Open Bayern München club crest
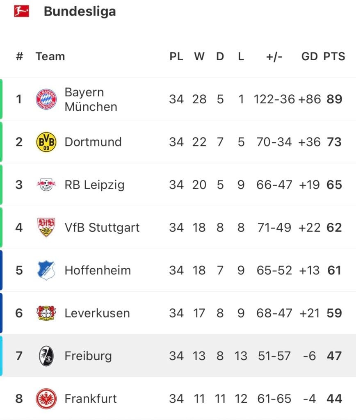 click(46, 99)
